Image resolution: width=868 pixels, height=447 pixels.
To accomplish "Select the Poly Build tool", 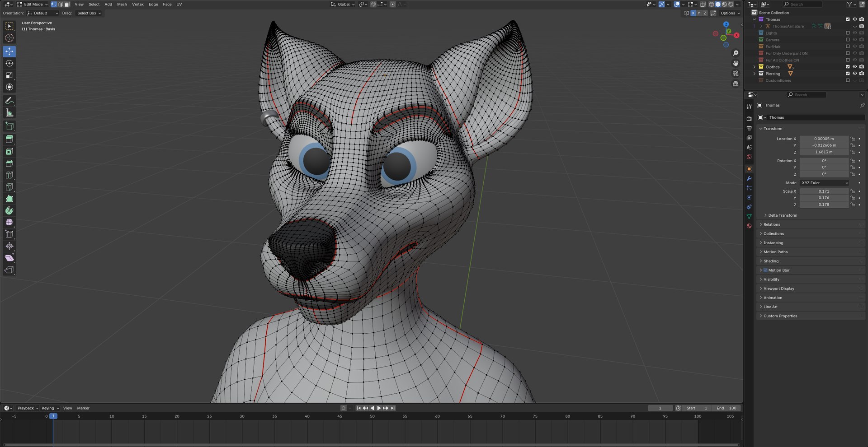I will click(9, 199).
